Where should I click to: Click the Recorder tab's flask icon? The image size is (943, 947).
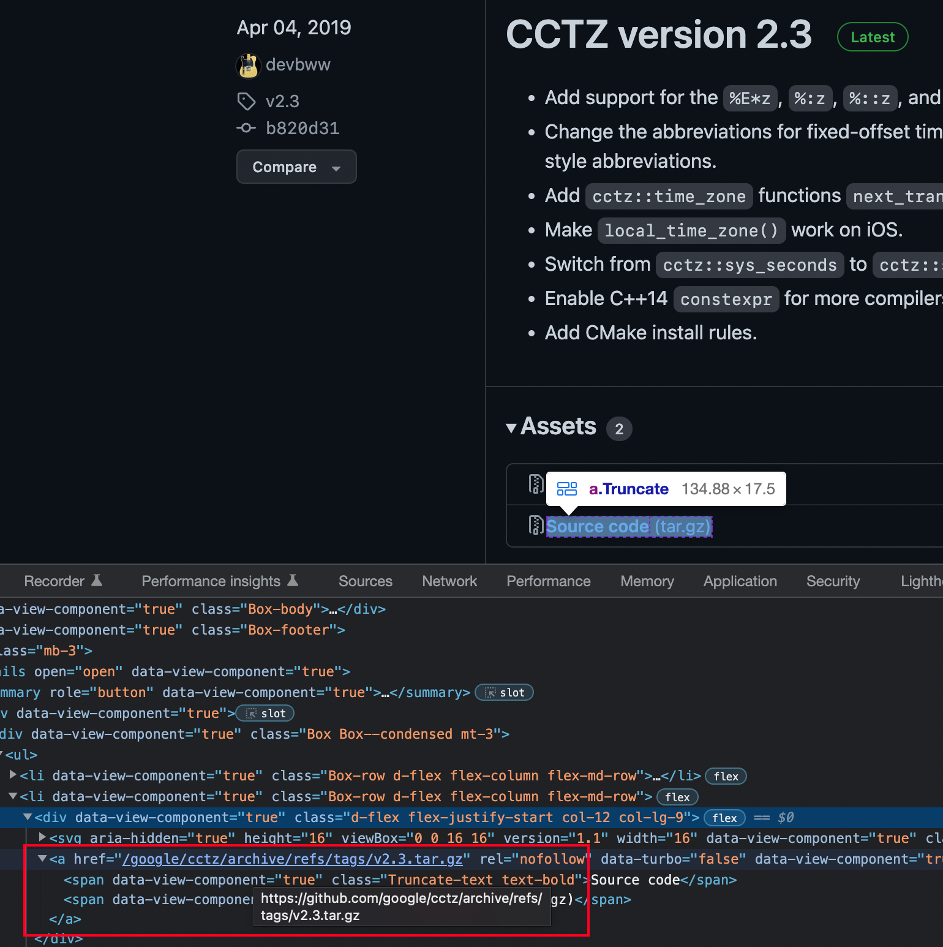(97, 580)
